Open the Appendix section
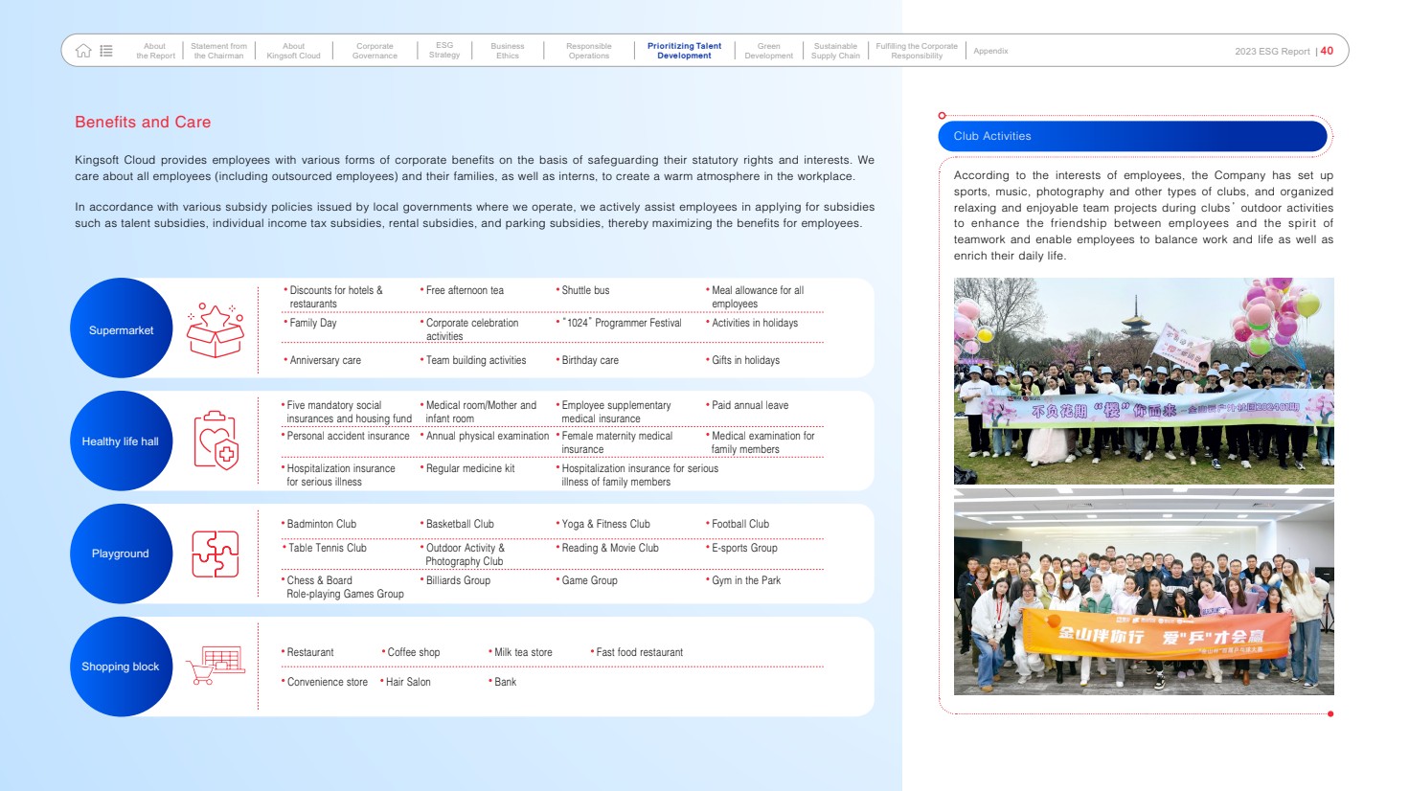This screenshot has width=1409, height=791. point(990,51)
